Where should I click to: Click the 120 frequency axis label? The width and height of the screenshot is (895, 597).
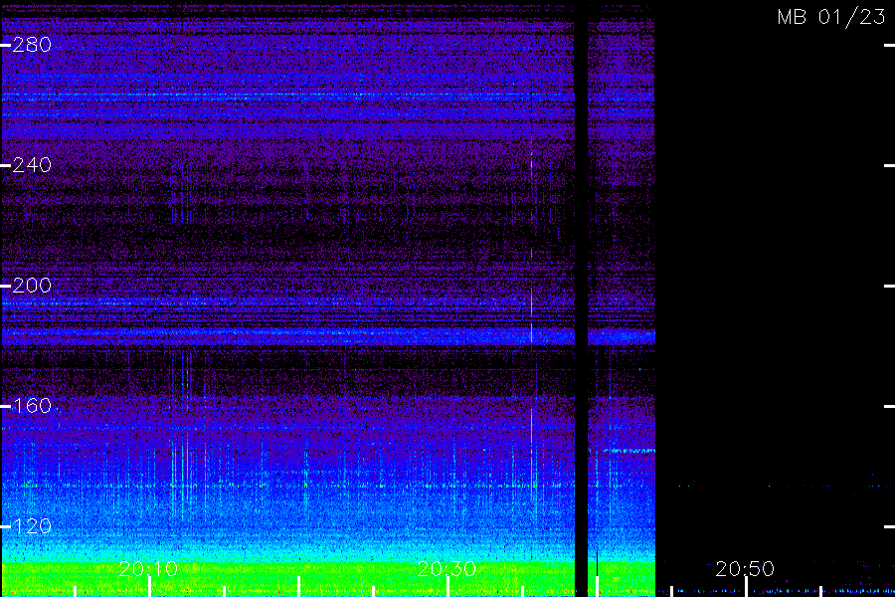[x=32, y=526]
